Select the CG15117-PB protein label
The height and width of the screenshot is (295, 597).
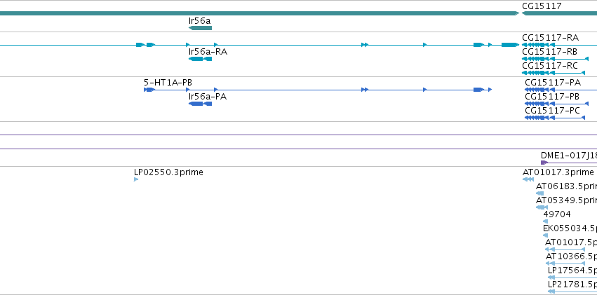(x=552, y=97)
